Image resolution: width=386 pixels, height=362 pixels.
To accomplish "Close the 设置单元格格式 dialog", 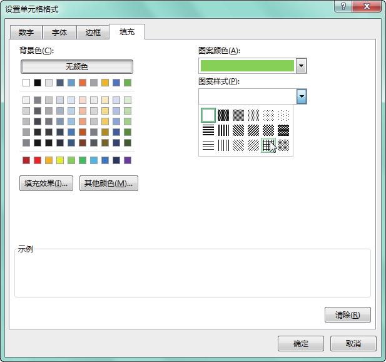I will [367, 6].
